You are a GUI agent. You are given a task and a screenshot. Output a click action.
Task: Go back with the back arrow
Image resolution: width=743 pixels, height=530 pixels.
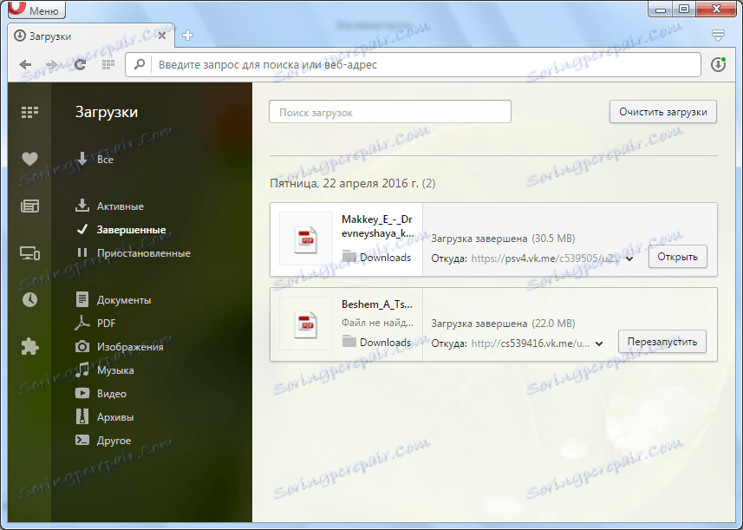click(26, 64)
